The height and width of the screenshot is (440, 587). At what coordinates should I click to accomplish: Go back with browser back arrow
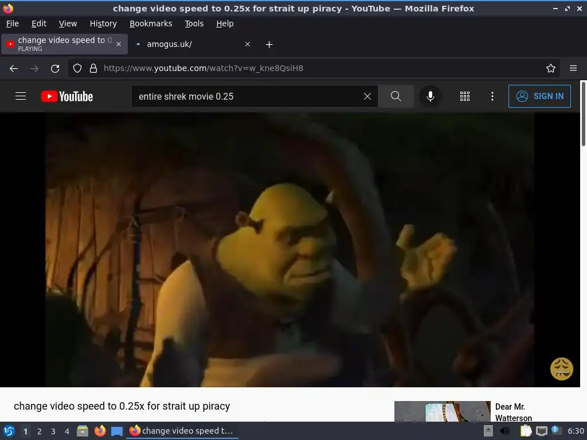point(14,68)
